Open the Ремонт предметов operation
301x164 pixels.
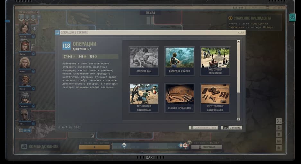pos(180,98)
